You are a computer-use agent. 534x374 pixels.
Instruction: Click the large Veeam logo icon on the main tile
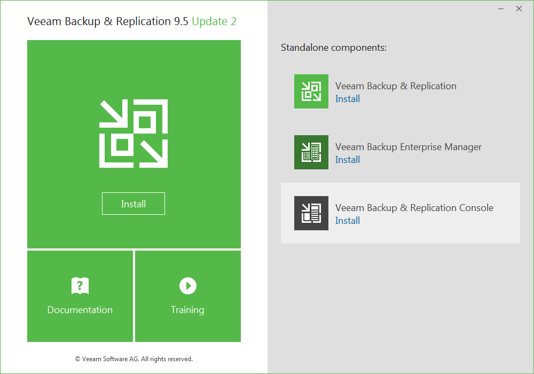tap(133, 134)
